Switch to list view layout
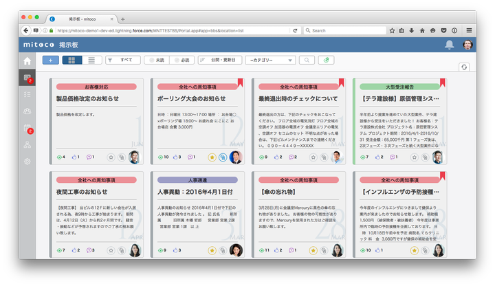The width and height of the screenshot is (495, 286). point(91,60)
